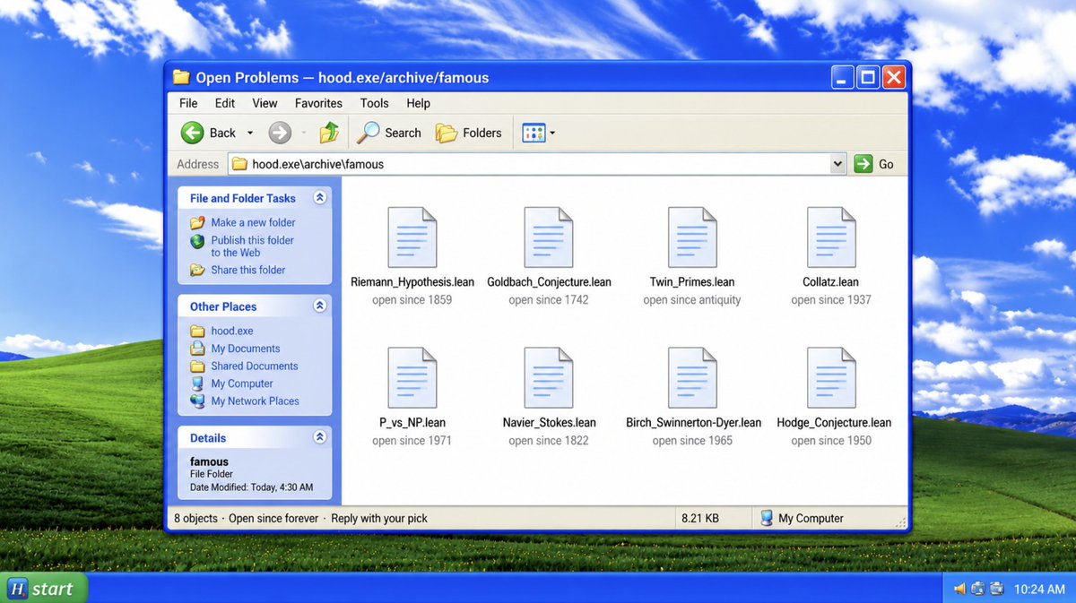This screenshot has width=1076, height=603.
Task: Open the Riemann_Hypothesis.lean file icon
Action: [x=412, y=237]
